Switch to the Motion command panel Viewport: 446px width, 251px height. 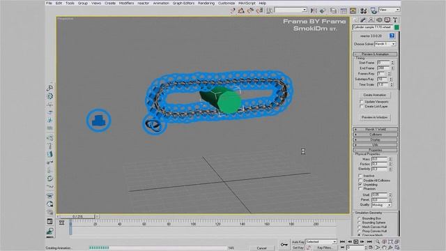(x=379, y=20)
